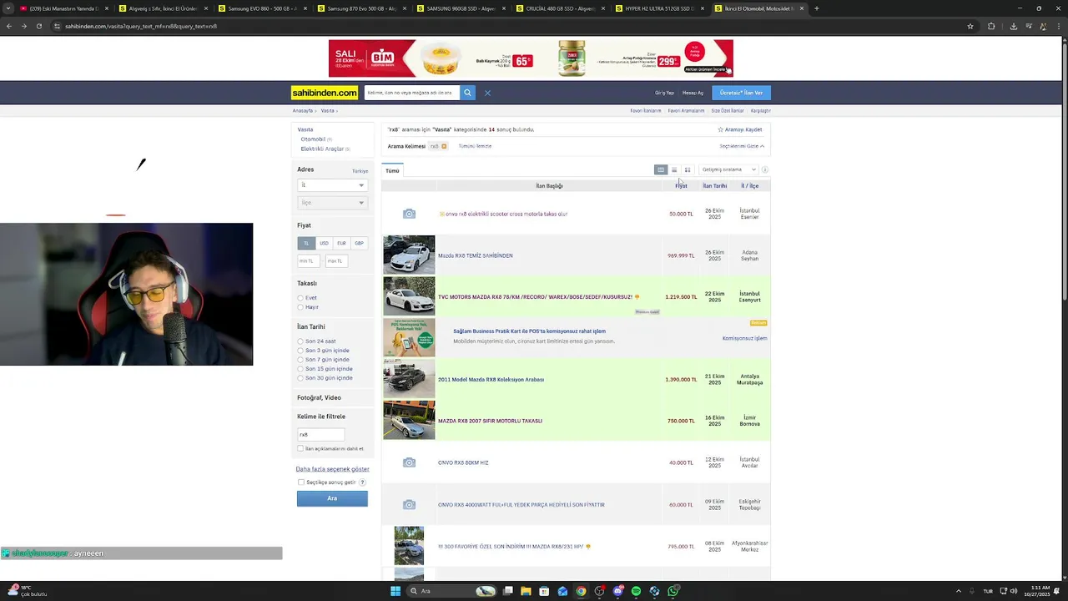This screenshot has height=601, width=1068.
Task: Open File Explorer from the taskbar
Action: click(x=526, y=591)
